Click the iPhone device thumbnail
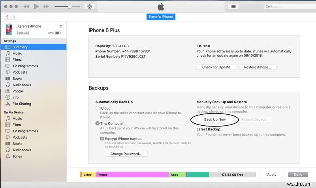Screen dimensions: 316x188 click(x=9, y=29)
